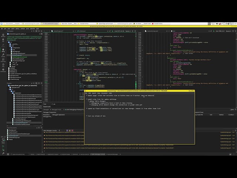Collapse the components node in Projects tree
The image size is (237, 178).
(11, 93)
